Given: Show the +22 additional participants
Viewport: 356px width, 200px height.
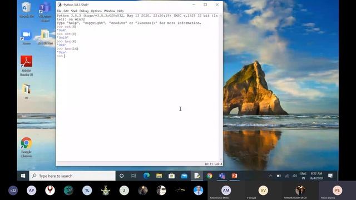Looking at the screenshot, I should (13, 191).
